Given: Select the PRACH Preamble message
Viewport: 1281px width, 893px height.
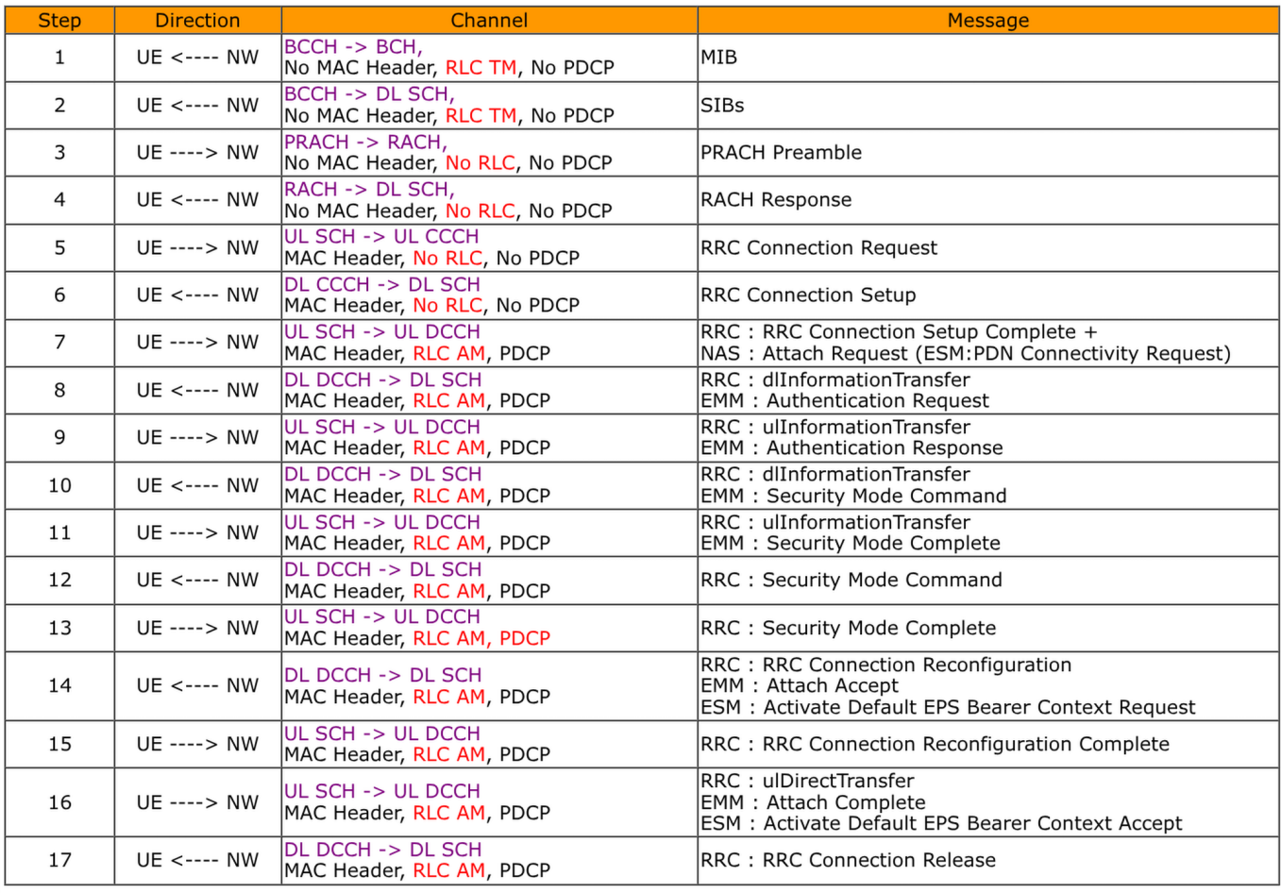Looking at the screenshot, I should (x=781, y=153).
